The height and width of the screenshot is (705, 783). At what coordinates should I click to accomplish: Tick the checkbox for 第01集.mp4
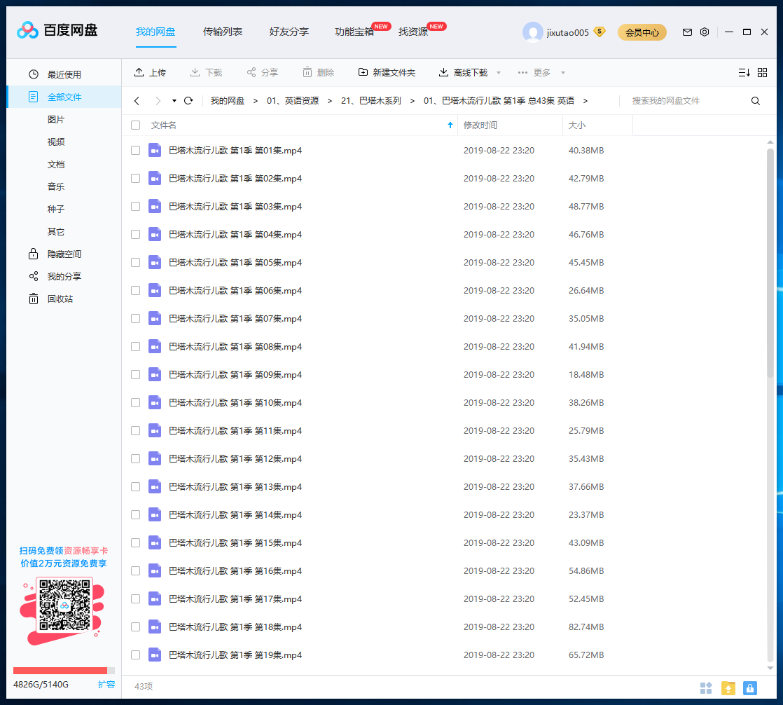coord(136,151)
